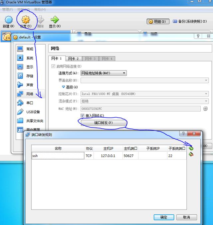The image size is (213, 225).
Task: Select the host port cell 50627
Action: pyautogui.click(x=130, y=156)
